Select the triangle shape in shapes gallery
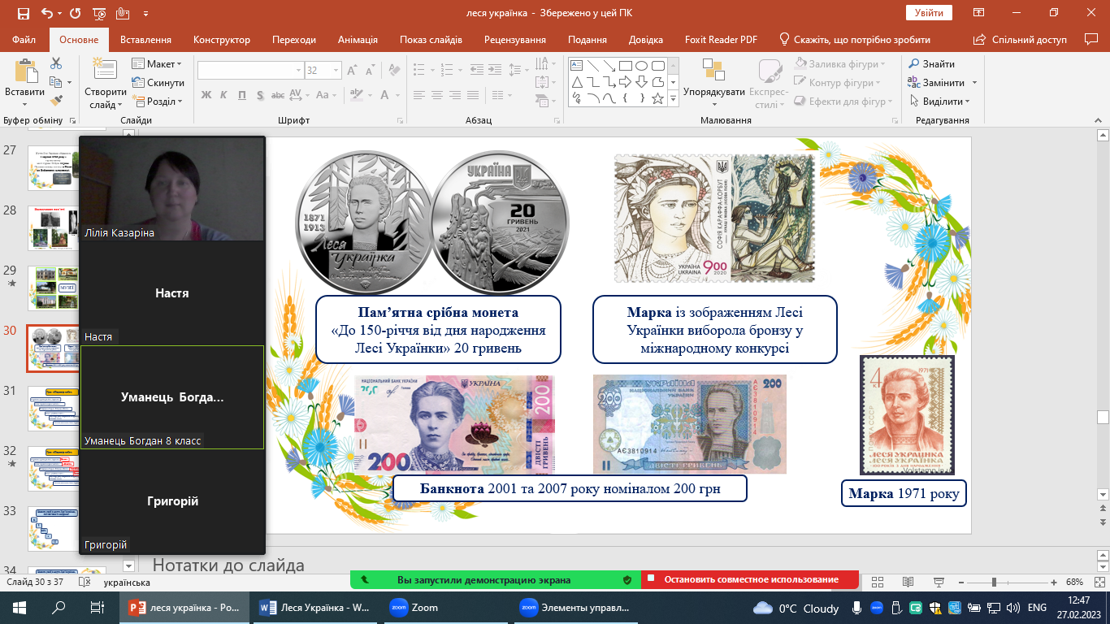Screen dimensions: 1110x624 tap(576, 82)
